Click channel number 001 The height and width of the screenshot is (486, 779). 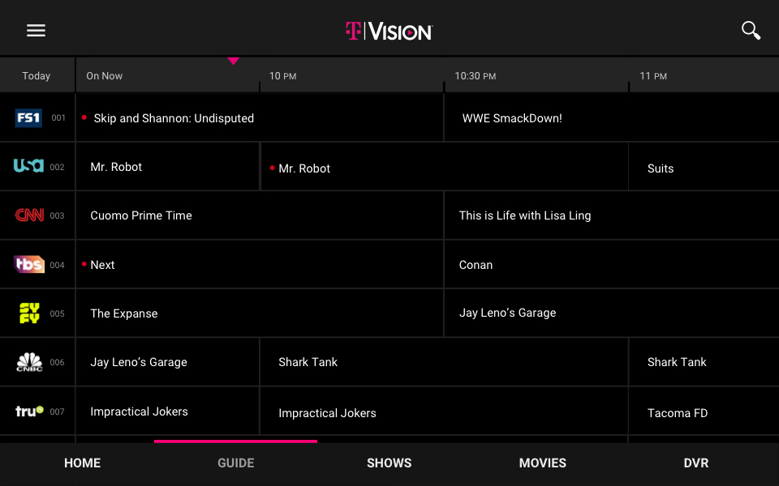click(58, 118)
